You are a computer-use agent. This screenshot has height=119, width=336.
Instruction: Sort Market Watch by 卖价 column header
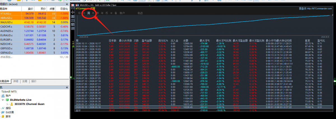pyautogui.click(x=31, y=9)
